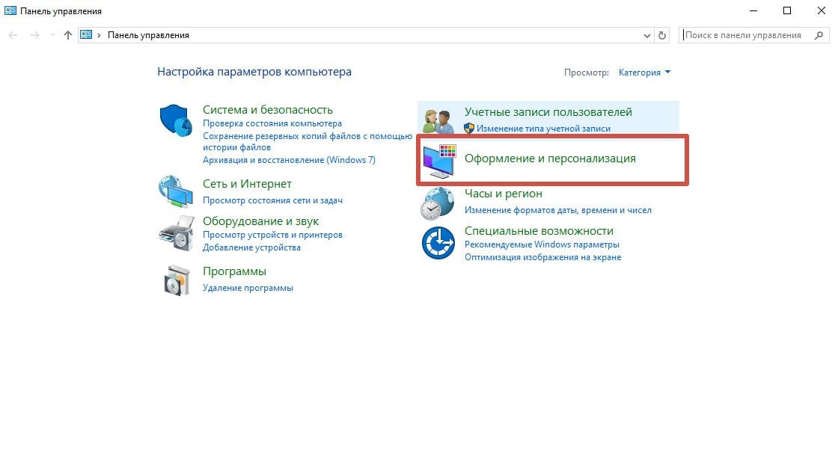Viewport: 838px width, 471px height.
Task: Refresh the Control Panel view
Action: [662, 35]
